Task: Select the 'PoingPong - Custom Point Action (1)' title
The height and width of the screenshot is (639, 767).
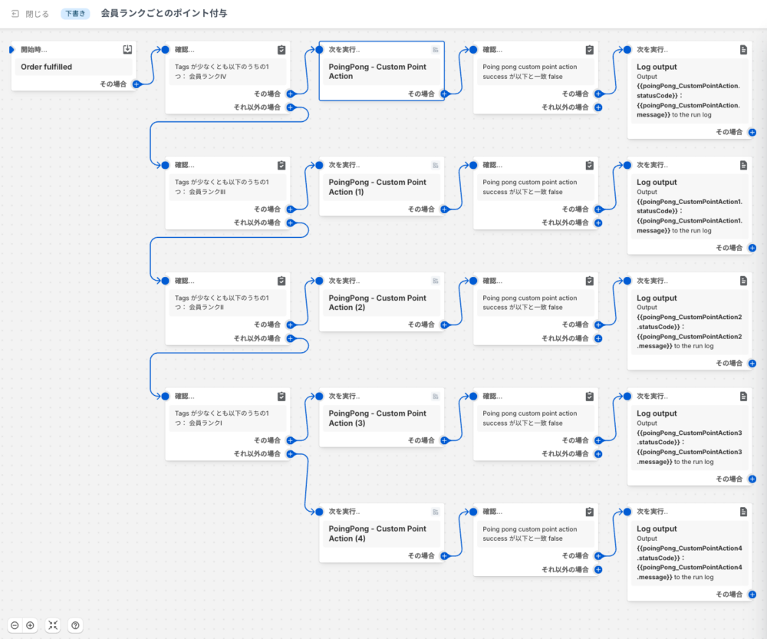Action: coord(377,187)
